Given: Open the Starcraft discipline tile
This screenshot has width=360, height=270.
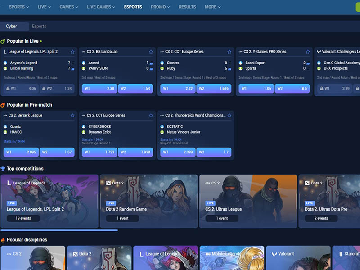Looking at the screenshot, I should point(346,258).
